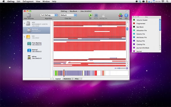
Task: Switch to the Files tab
Action: [77, 79]
